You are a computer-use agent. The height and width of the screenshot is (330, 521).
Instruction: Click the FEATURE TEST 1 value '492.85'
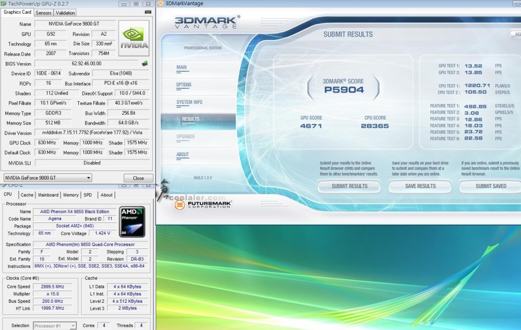click(x=475, y=107)
